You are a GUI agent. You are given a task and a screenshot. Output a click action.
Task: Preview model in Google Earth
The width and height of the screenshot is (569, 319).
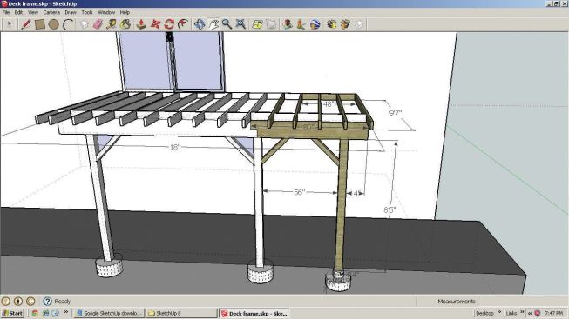[315, 24]
